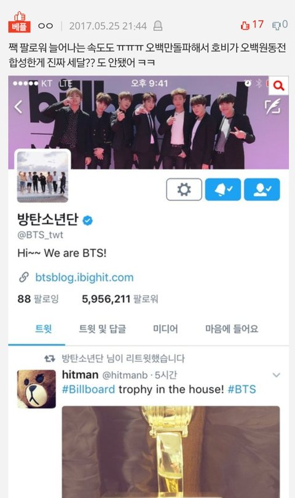Toggle tweet notifications bell button
This screenshot has height=498, width=295.
[223, 189]
